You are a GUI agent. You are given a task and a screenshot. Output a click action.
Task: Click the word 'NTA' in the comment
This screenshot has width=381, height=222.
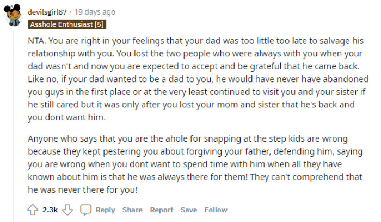click(34, 41)
